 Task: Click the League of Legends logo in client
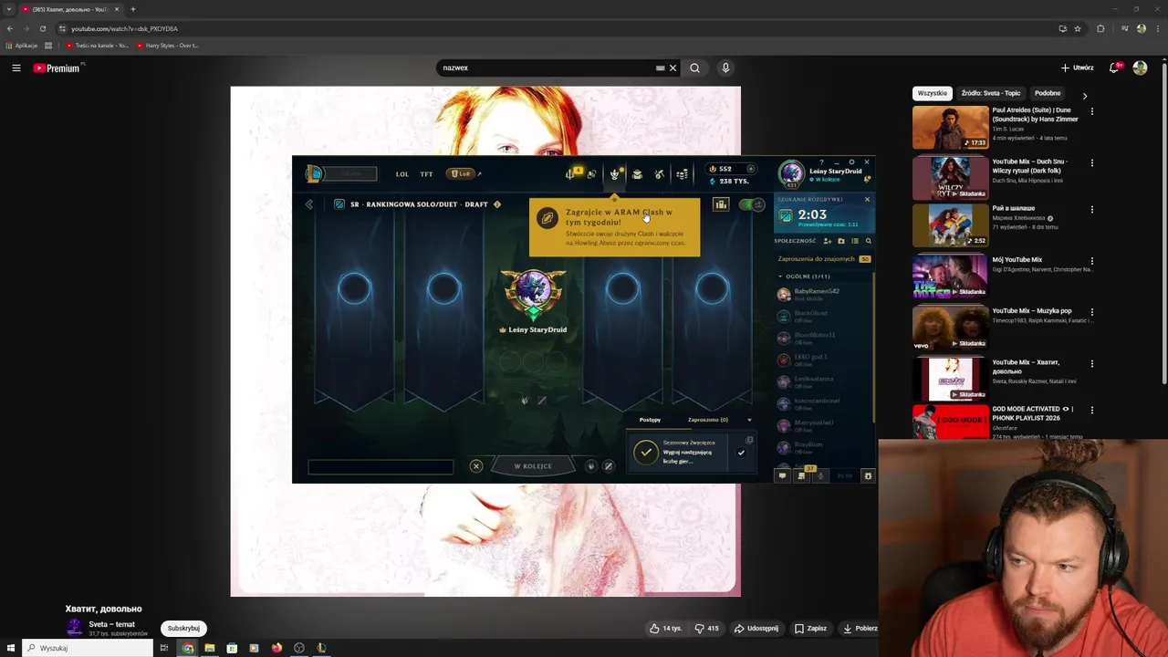[314, 173]
